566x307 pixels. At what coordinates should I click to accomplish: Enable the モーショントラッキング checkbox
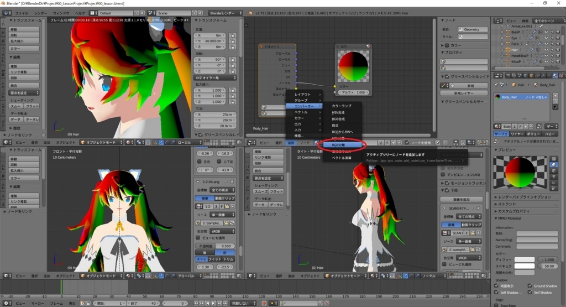tap(447, 183)
